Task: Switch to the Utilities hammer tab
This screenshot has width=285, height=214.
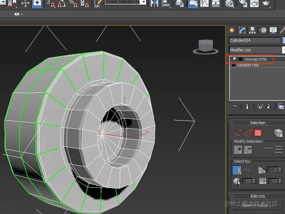Action: pyautogui.click(x=282, y=30)
